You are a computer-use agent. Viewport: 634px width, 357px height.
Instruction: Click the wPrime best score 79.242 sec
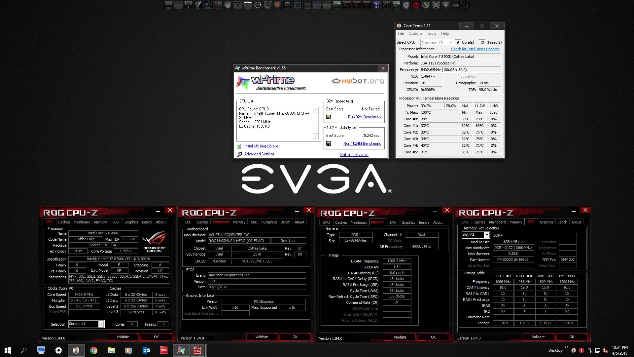coord(370,136)
